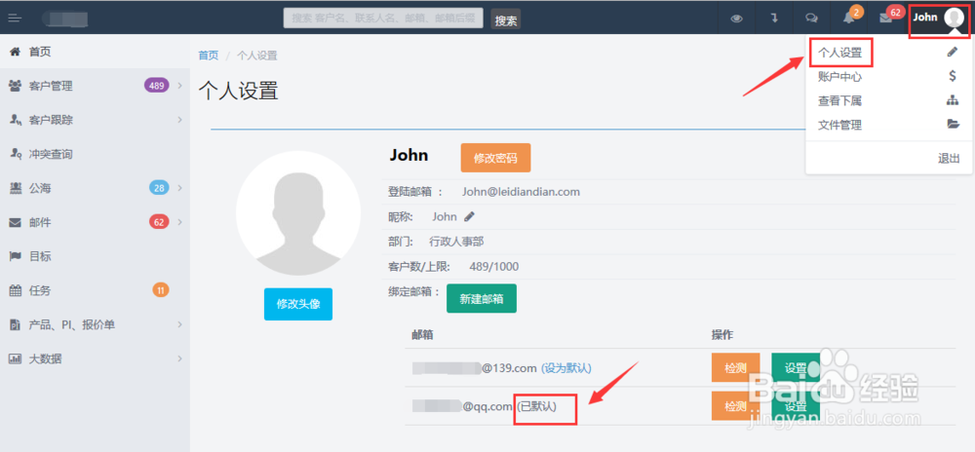Screen dimensions: 975x452
Task: Click the calendar icon beside 任务
Action: pos(15,290)
